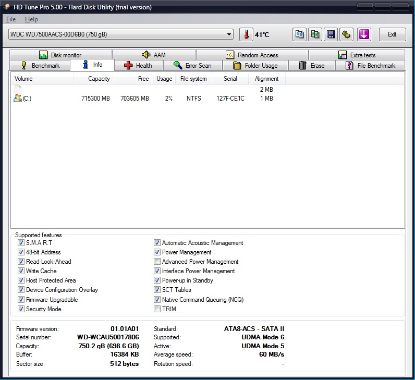Click the Capacity column header

pyautogui.click(x=93, y=79)
